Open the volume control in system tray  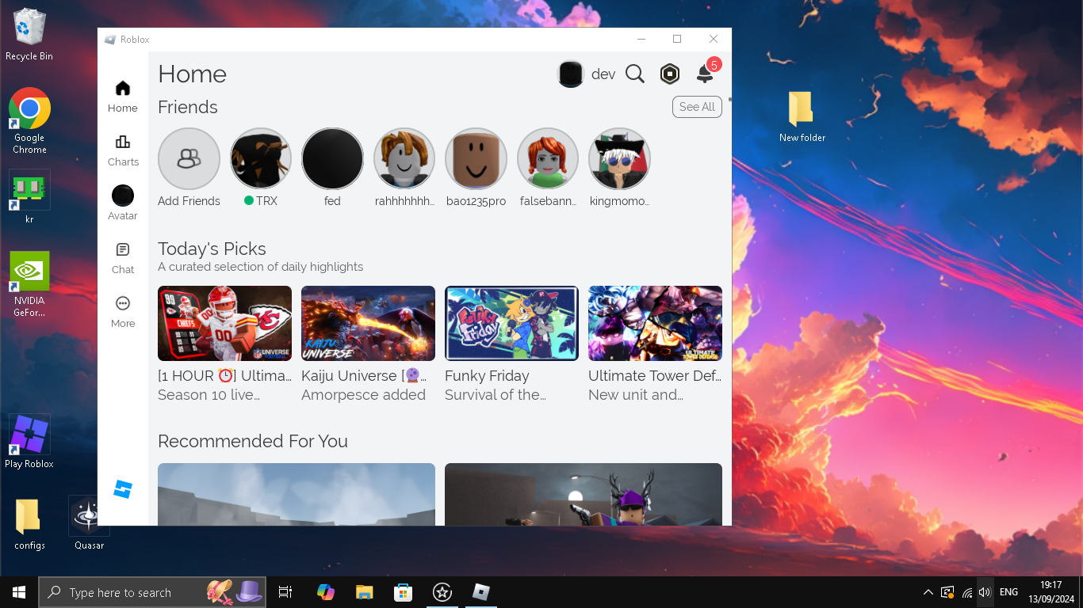pos(985,592)
